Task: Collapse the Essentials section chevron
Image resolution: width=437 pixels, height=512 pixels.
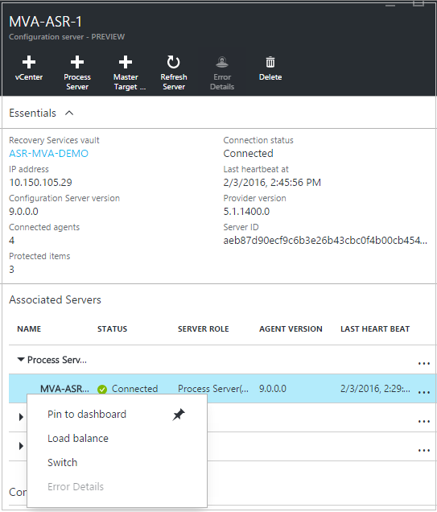Action: coord(69,113)
